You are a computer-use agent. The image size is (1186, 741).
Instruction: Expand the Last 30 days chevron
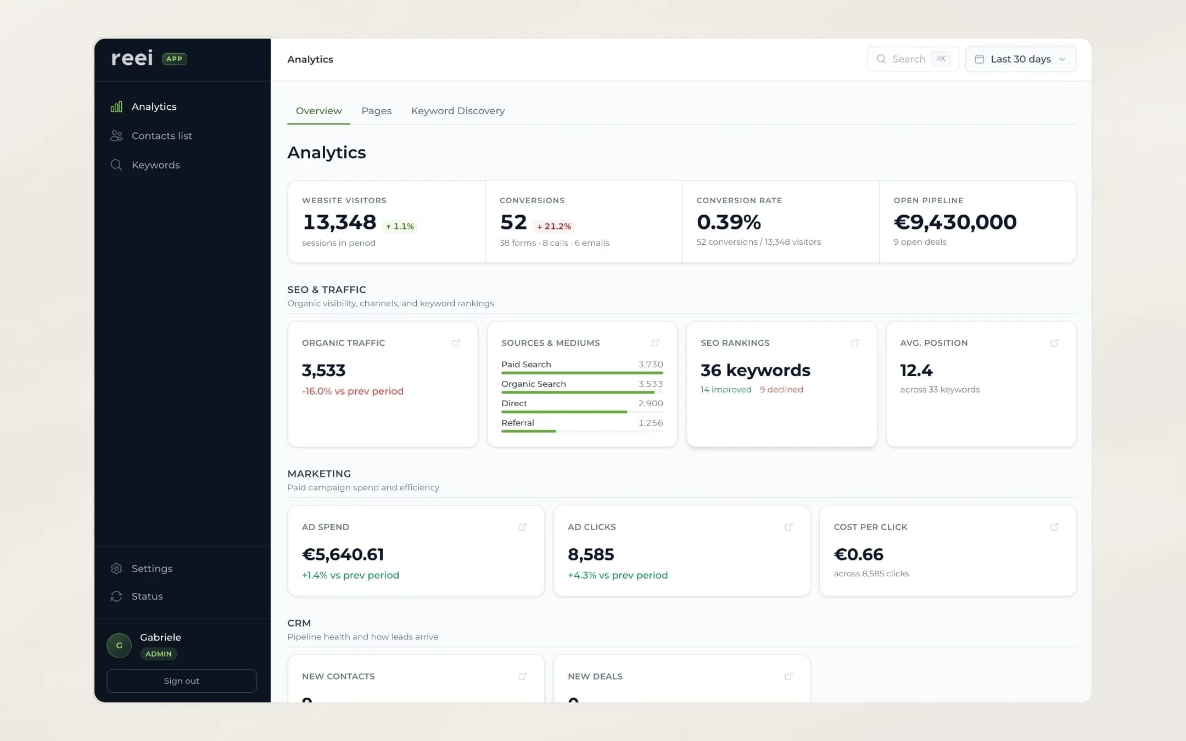pyautogui.click(x=1062, y=59)
